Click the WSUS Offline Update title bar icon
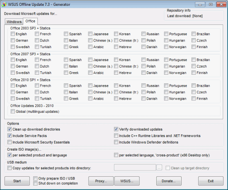Screen dimensions: 228x190 [4, 5]
